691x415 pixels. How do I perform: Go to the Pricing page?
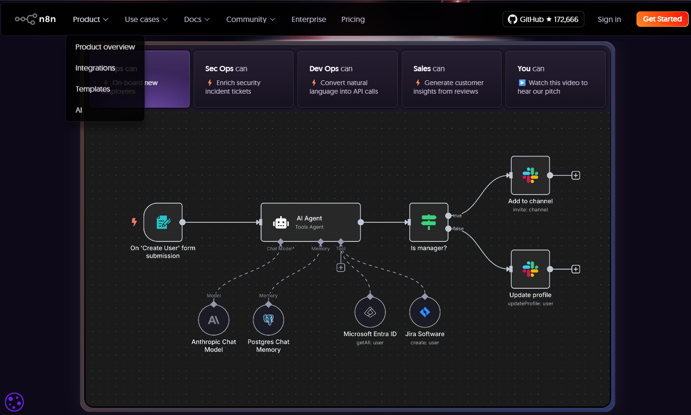tap(353, 20)
